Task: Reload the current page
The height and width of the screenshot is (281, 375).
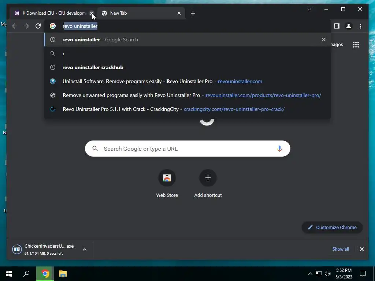Action: coord(38,26)
